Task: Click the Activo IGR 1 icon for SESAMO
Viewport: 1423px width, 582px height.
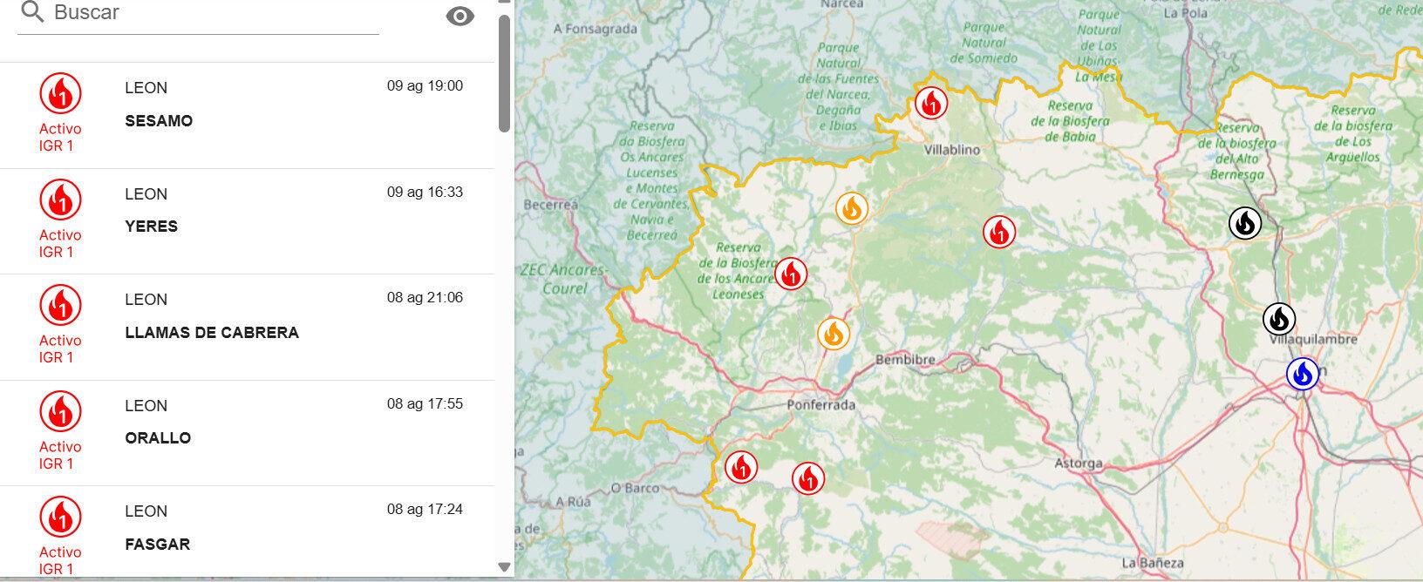Action: pyautogui.click(x=60, y=94)
